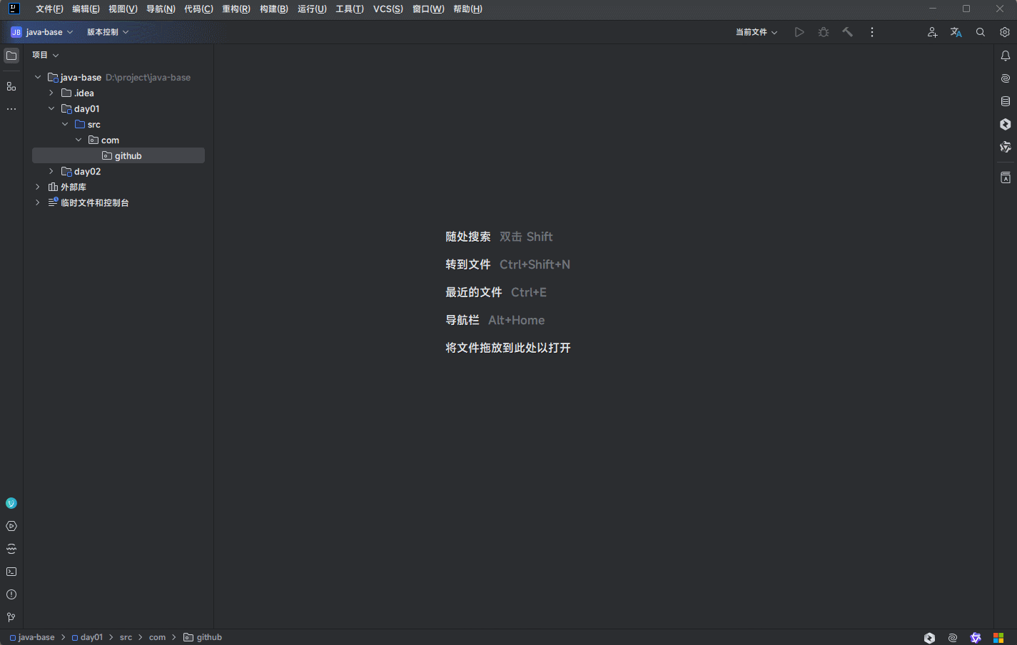
Task: Open the Git version control tool window
Action: tap(11, 617)
